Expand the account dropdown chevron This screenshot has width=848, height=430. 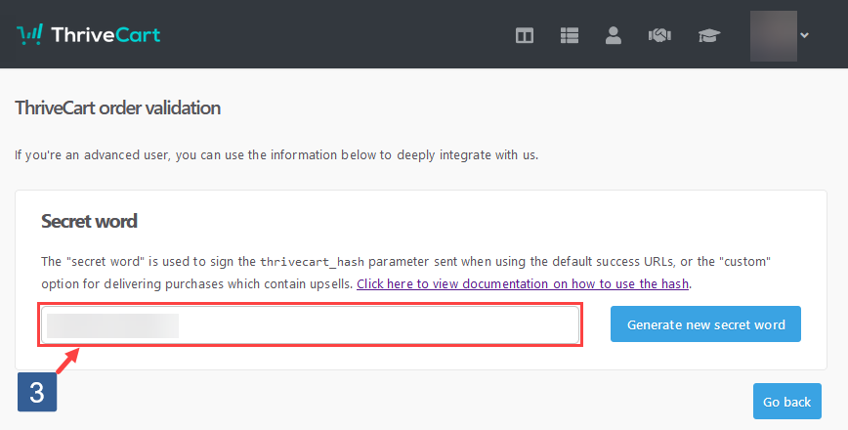click(x=804, y=35)
